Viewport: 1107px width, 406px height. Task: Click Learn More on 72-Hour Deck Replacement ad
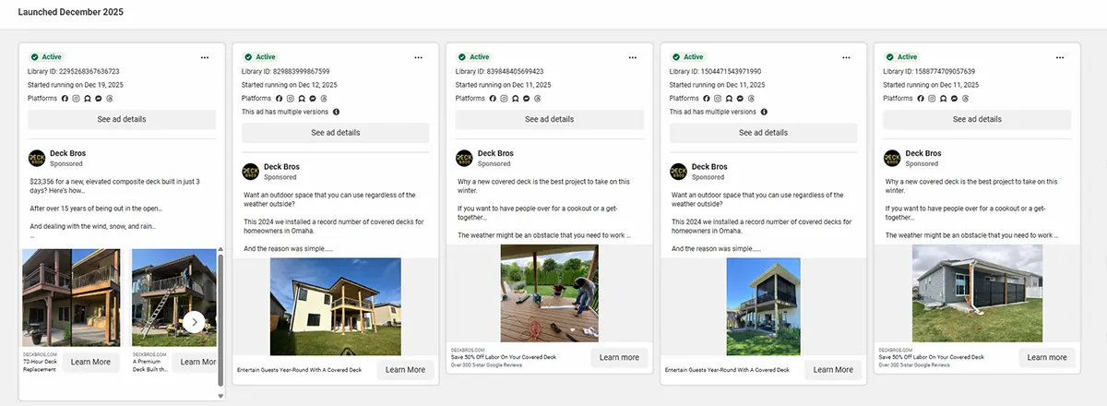pyautogui.click(x=90, y=362)
